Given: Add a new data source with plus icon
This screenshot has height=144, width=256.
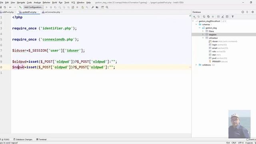Looking at the screenshot, I should 194,17.
